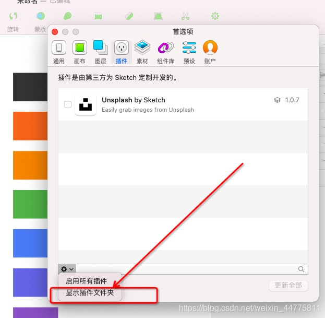Image resolution: width=325 pixels, height=318 pixels.
Task: Select the red-orange color block on canvas
Action: 30,126
